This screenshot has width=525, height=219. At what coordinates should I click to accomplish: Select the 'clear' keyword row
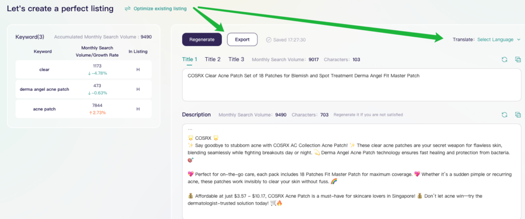[x=84, y=69]
